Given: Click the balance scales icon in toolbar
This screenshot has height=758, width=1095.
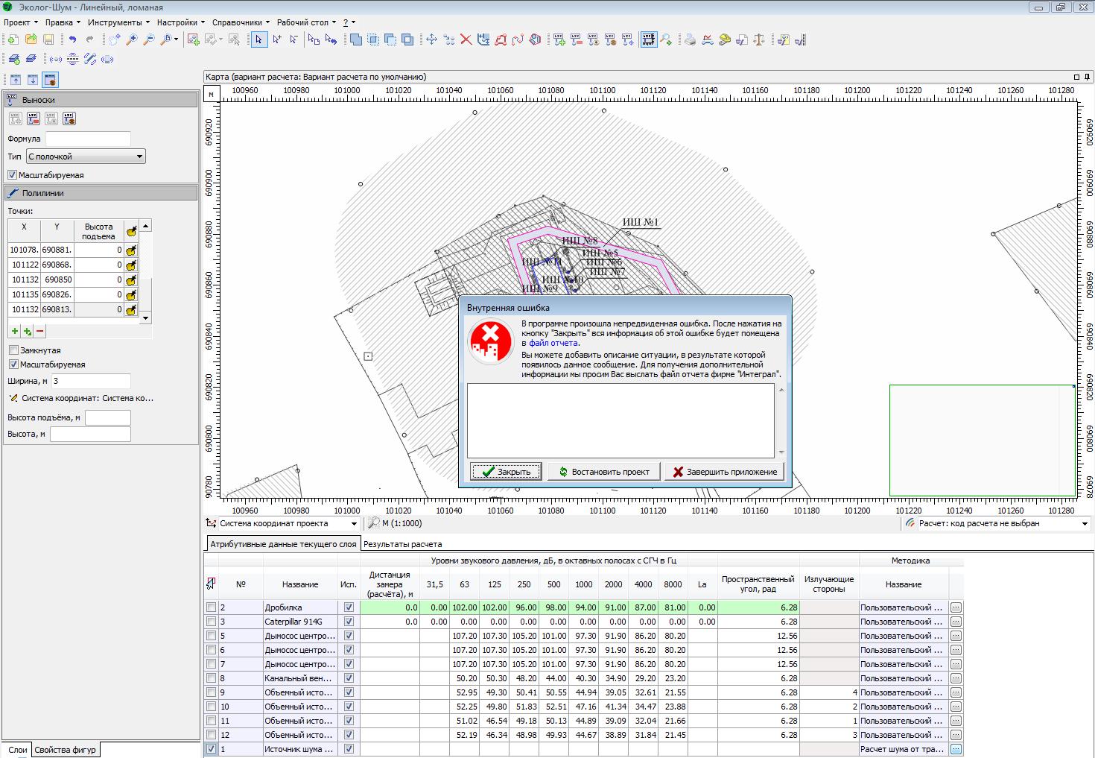Looking at the screenshot, I should point(759,40).
